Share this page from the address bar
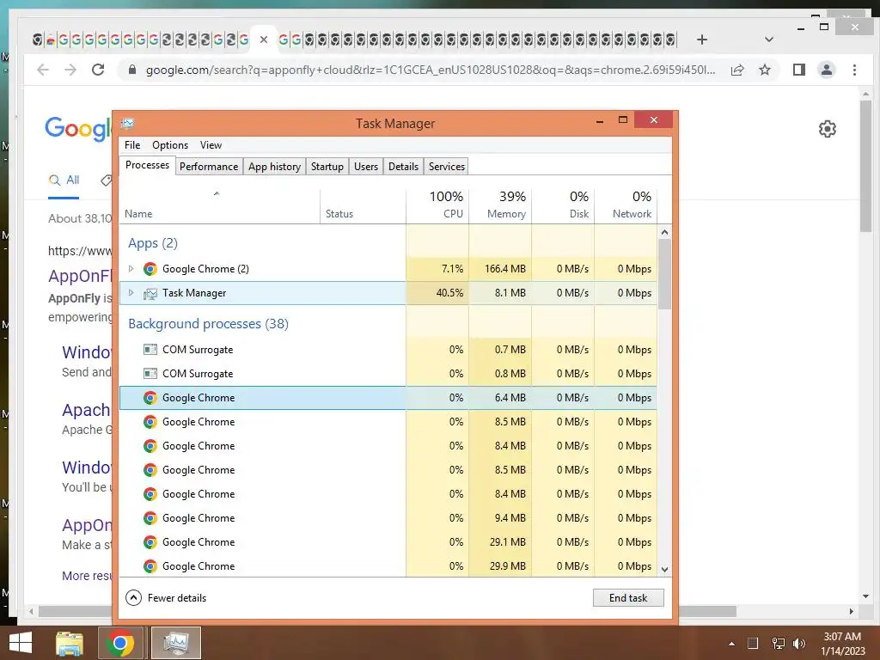This screenshot has width=880, height=660. (x=737, y=70)
